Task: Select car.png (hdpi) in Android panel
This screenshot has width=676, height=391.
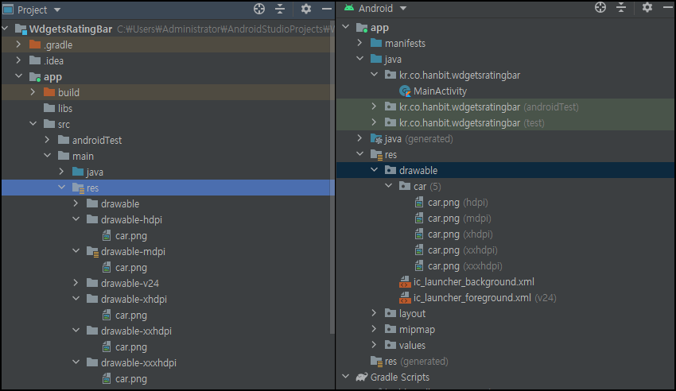Action: (458, 203)
